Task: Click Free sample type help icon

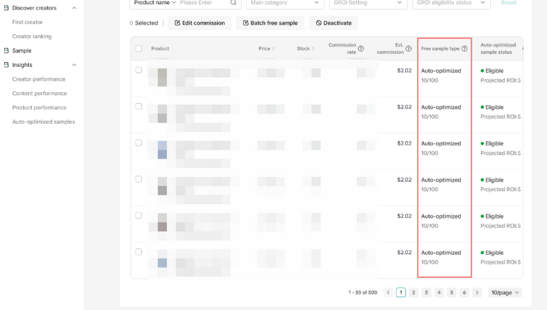Action: 465,48
